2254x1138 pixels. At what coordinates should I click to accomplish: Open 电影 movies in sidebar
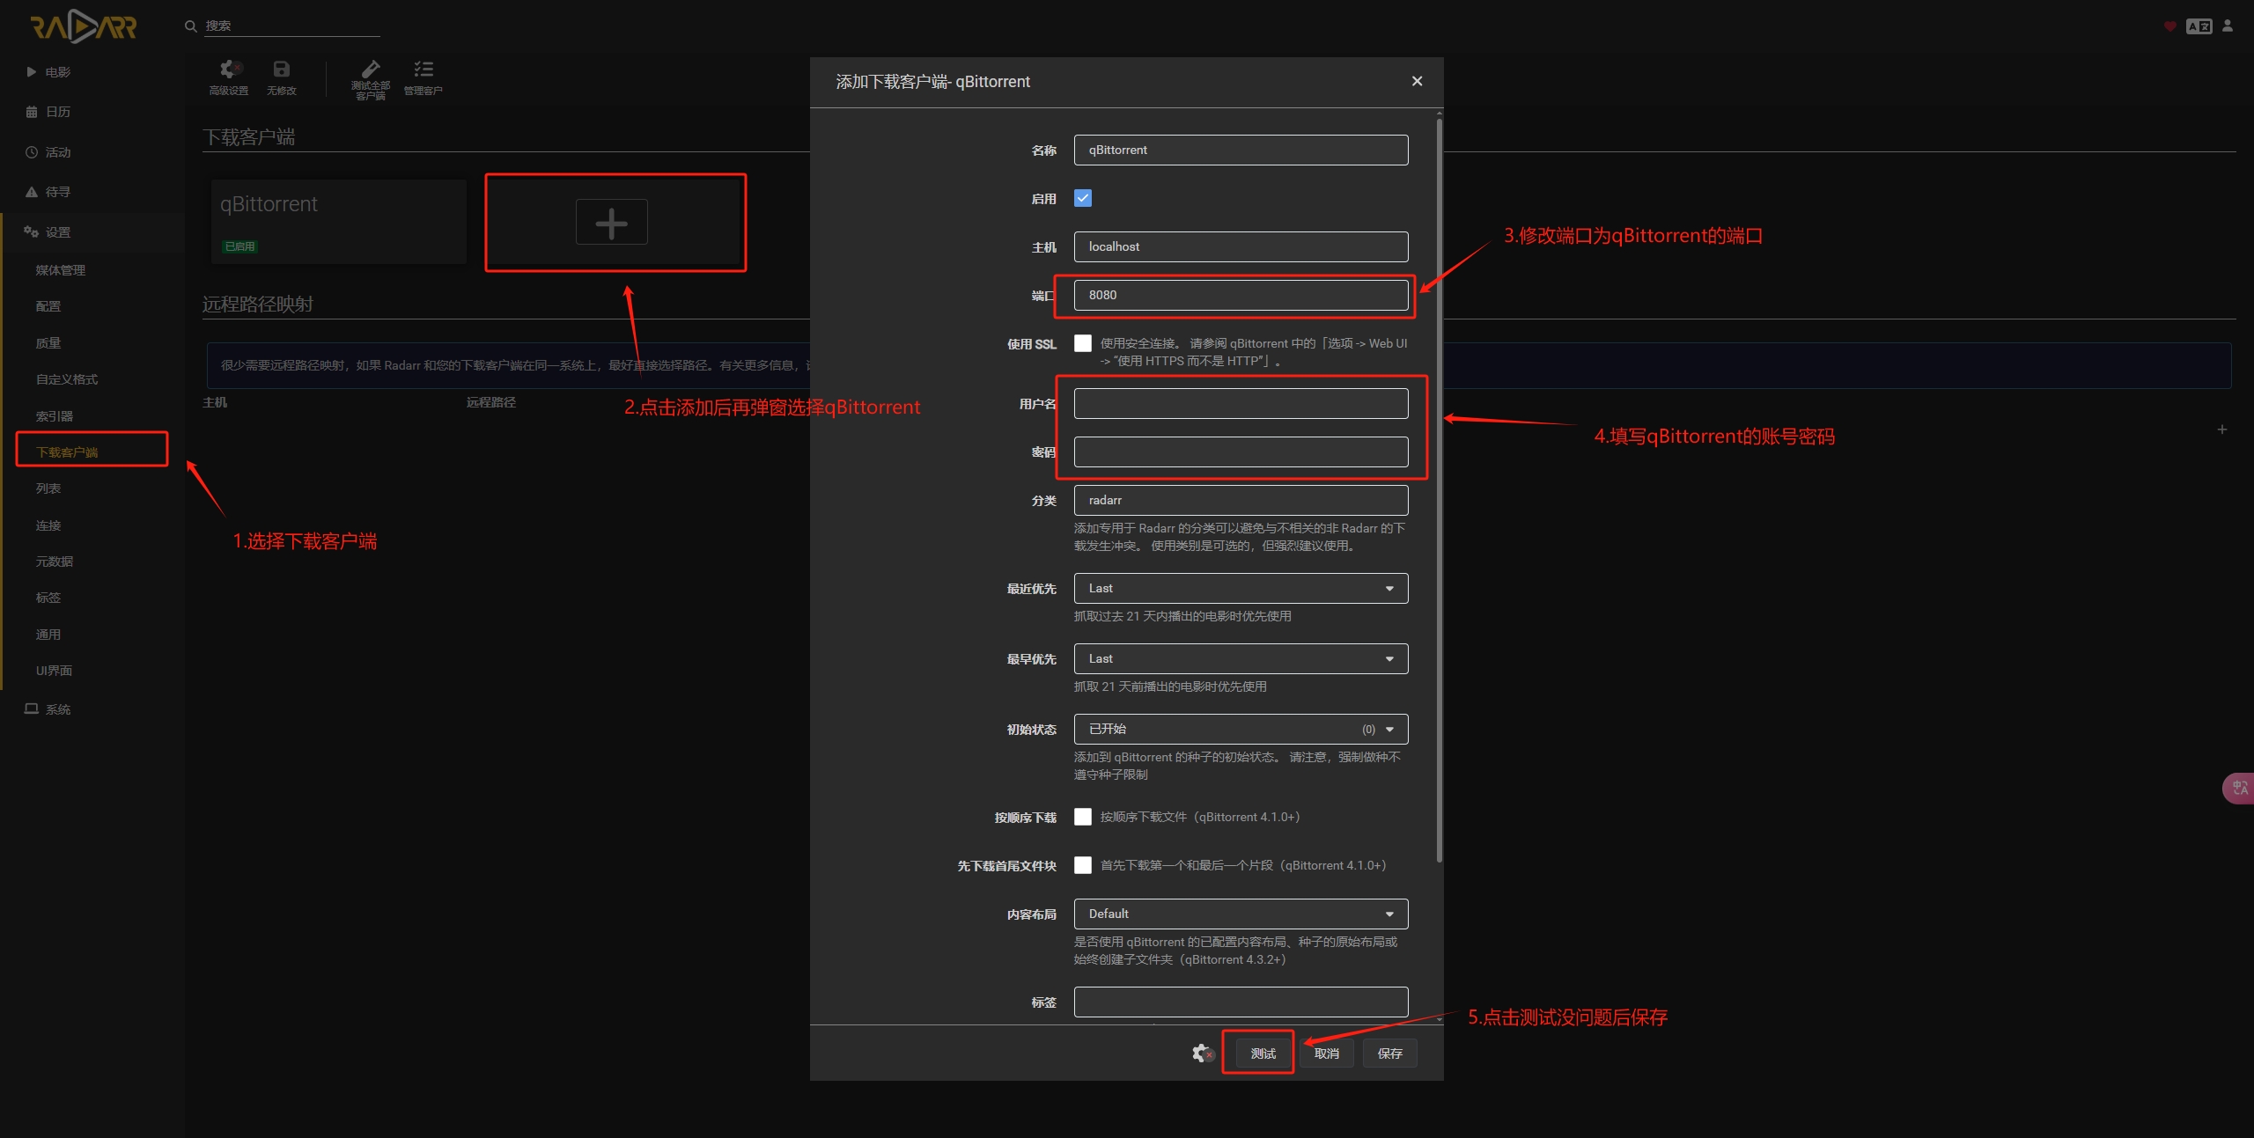(x=92, y=72)
